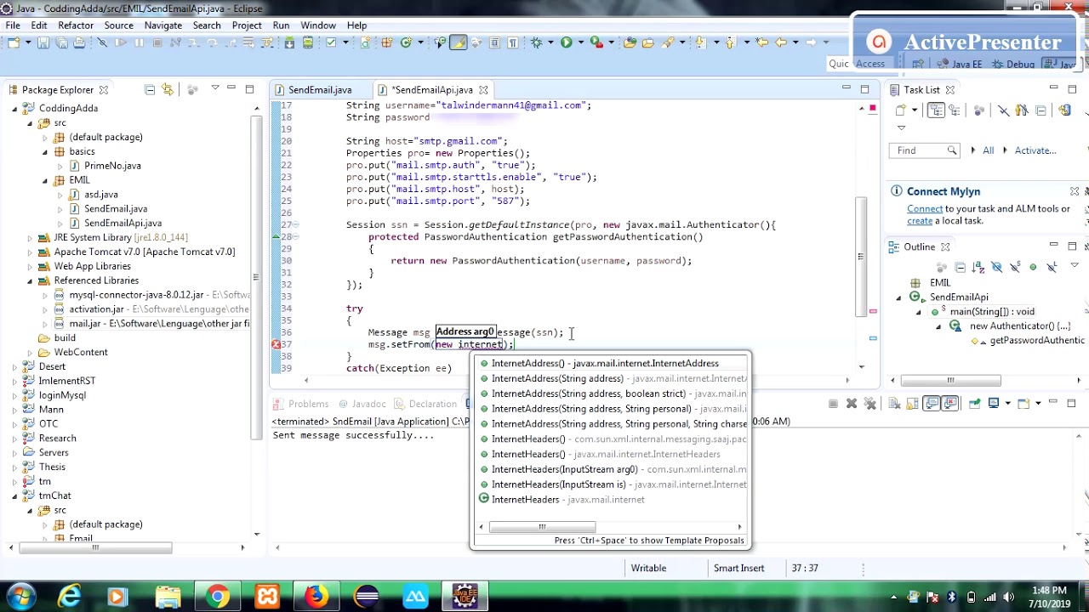Switch to the Debug perspective
This screenshot has height=612, width=1089.
click(1013, 64)
